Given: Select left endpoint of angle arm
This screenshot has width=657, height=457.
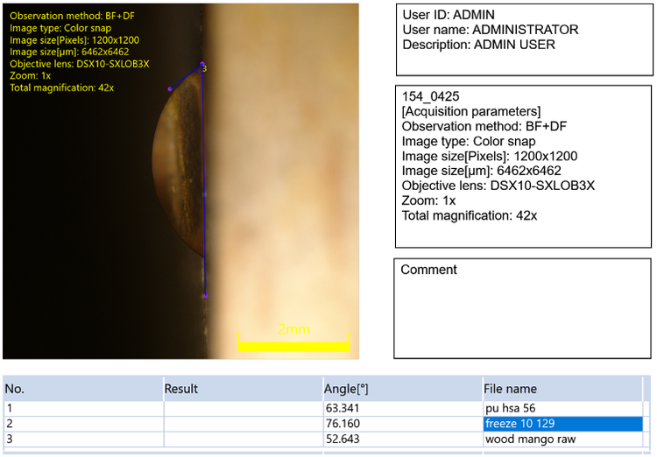Looking at the screenshot, I should point(170,88).
